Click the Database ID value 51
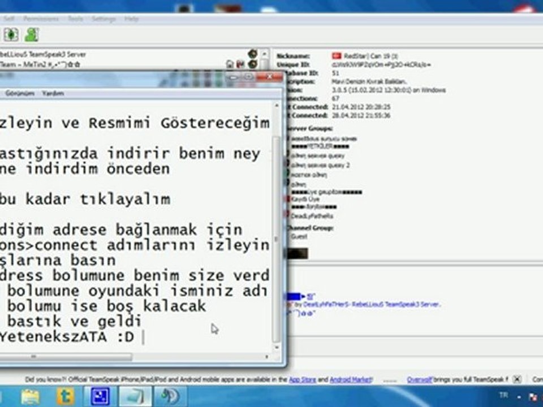This screenshot has width=543, height=407. click(335, 73)
